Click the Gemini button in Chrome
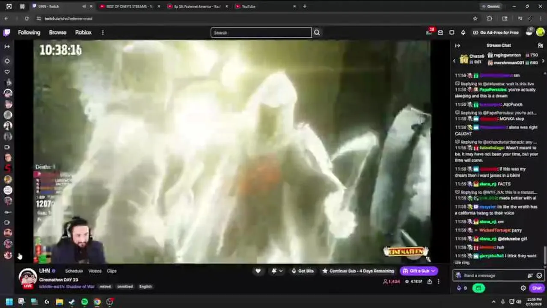This screenshot has width=547, height=308. click(491, 6)
